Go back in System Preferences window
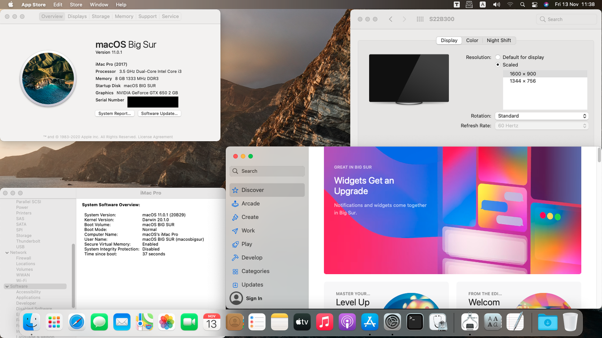 (390, 19)
